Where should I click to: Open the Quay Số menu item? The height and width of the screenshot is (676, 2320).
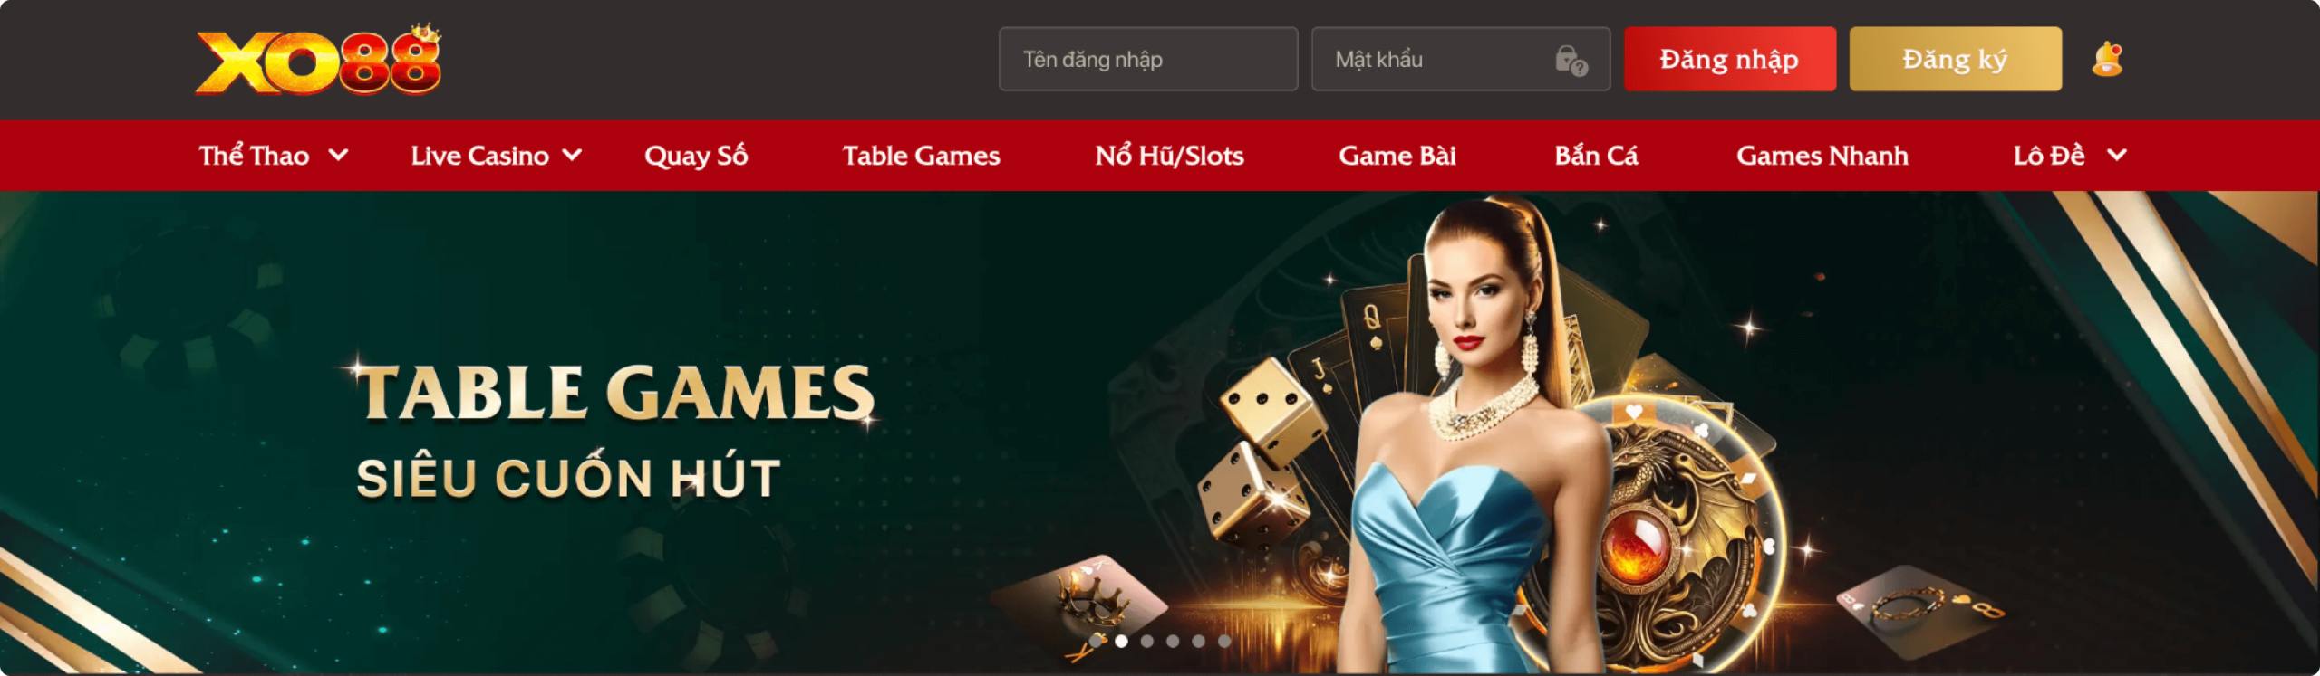pos(696,156)
